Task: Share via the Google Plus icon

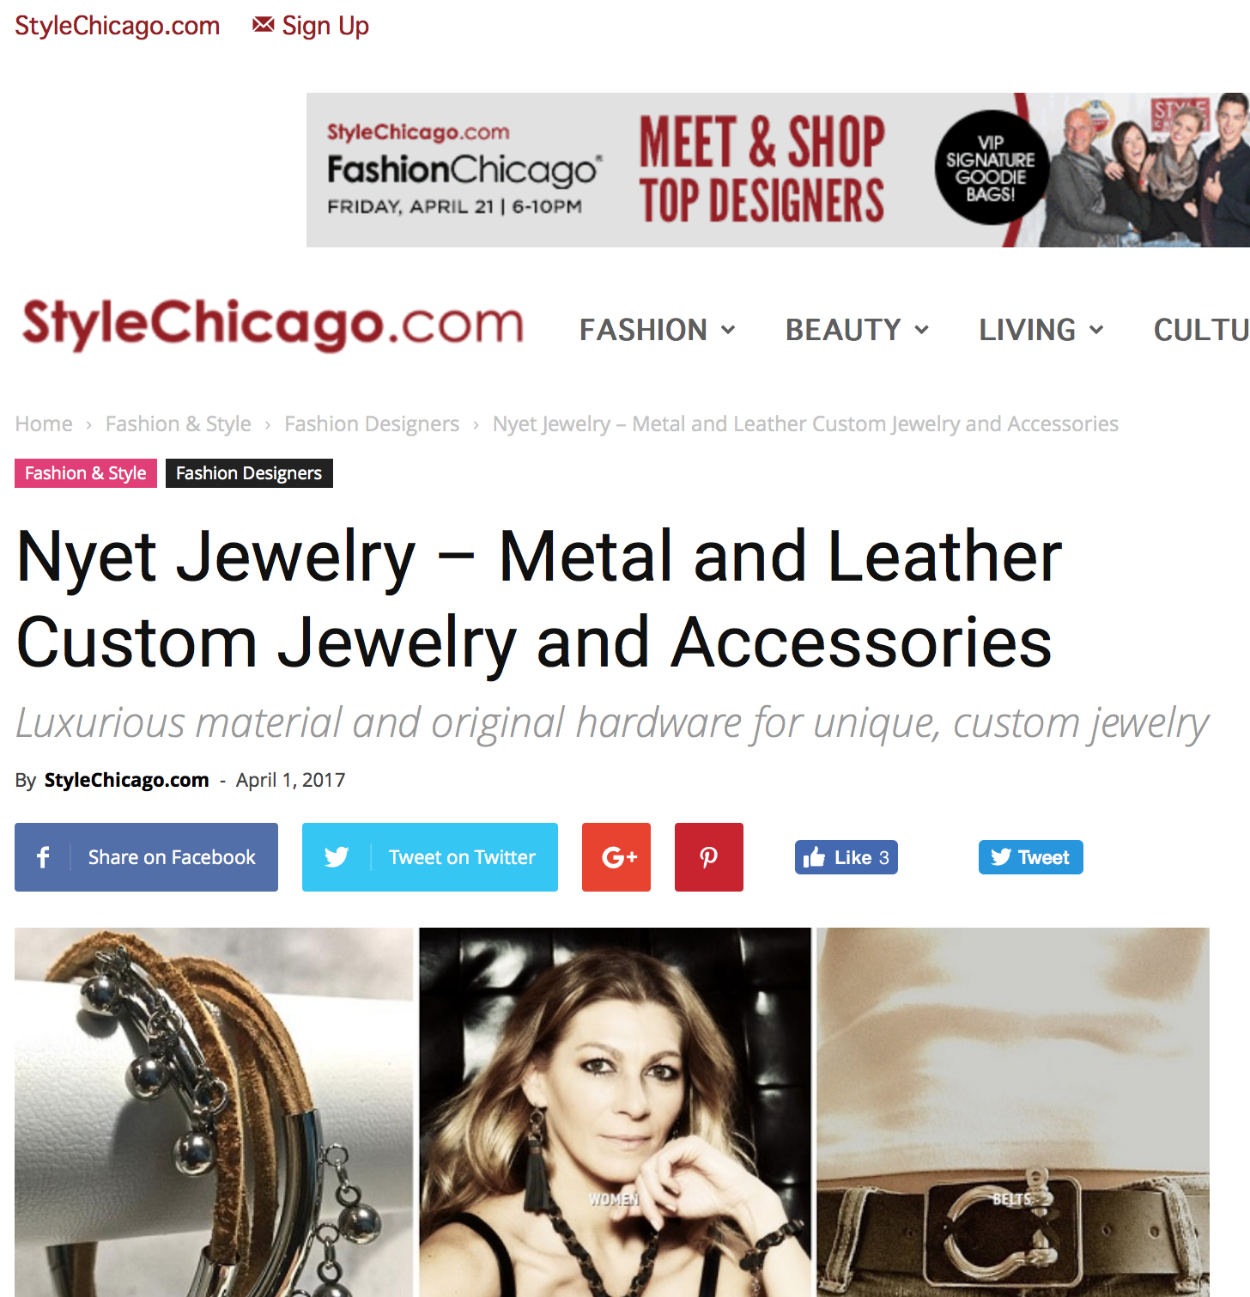Action: [x=616, y=857]
